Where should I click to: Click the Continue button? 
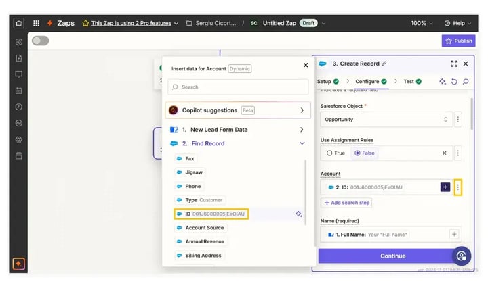click(x=392, y=256)
